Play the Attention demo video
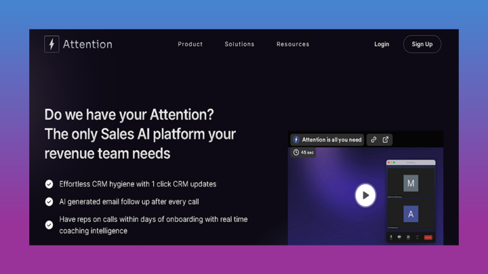Viewport: 488px width, 274px height. [365, 195]
